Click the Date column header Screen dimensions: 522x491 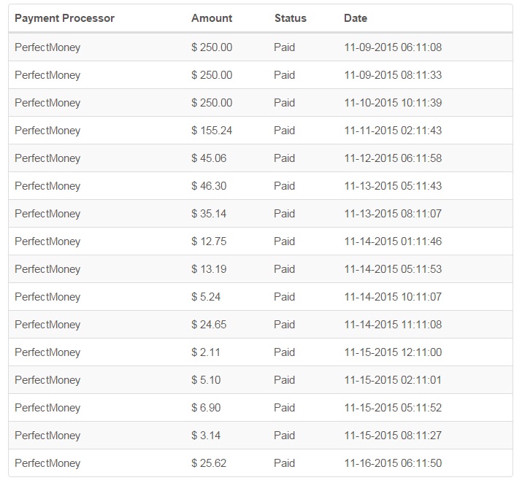pos(356,18)
